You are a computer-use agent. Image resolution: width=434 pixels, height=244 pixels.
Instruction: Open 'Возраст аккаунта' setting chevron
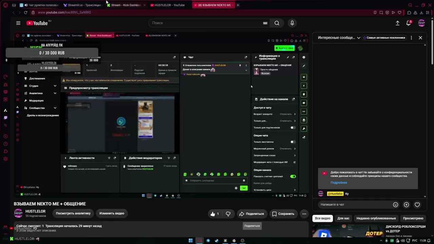coord(295,114)
